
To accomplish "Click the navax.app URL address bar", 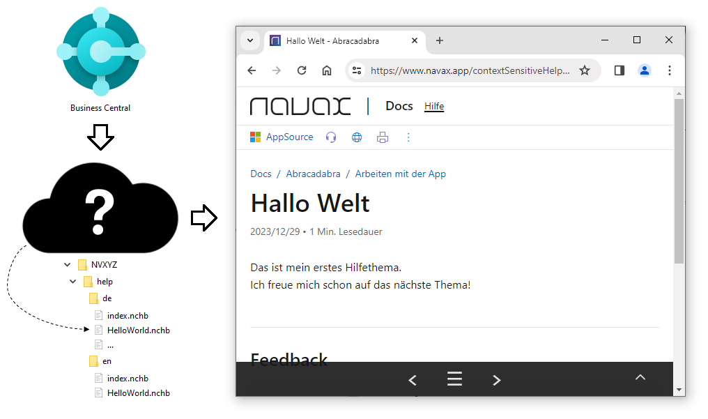I will tap(470, 70).
